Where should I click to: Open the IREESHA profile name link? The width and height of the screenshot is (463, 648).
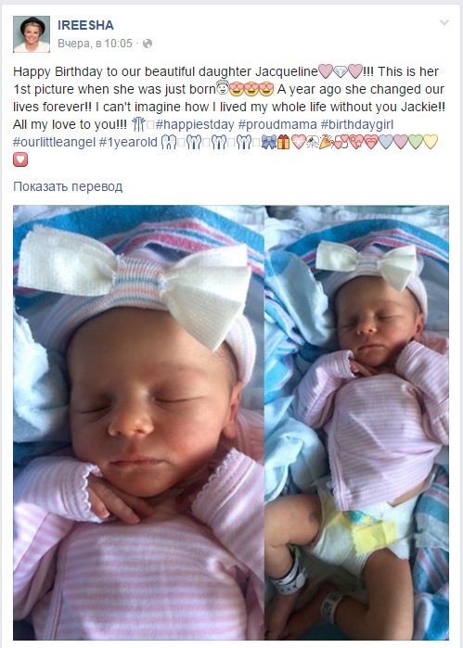tap(85, 25)
